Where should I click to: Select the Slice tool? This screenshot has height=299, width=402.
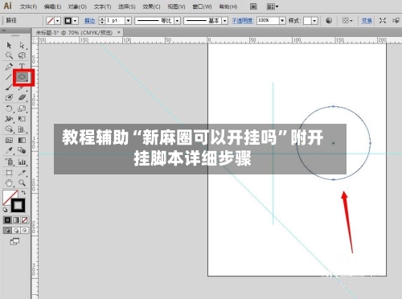(x=22, y=173)
